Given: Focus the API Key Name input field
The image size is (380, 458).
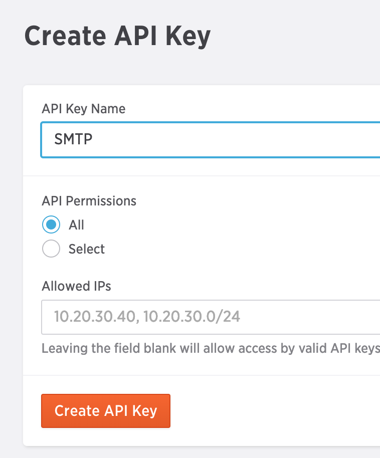Looking at the screenshot, I should tap(211, 140).
